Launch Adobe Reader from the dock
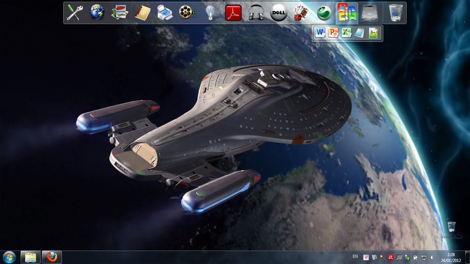Image resolution: width=470 pixels, height=264 pixels. pyautogui.click(x=233, y=13)
